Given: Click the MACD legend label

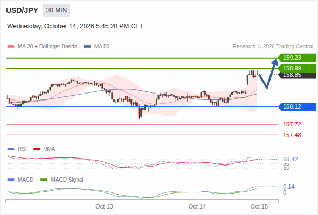Looking at the screenshot, I should point(25,180).
